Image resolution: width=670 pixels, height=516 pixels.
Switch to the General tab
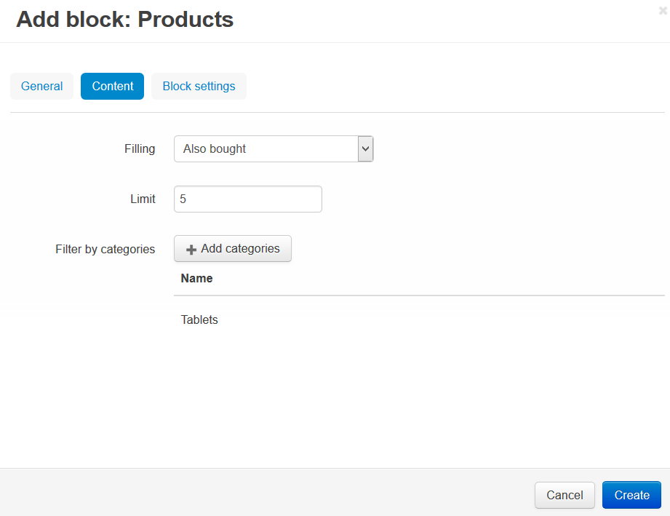point(42,87)
